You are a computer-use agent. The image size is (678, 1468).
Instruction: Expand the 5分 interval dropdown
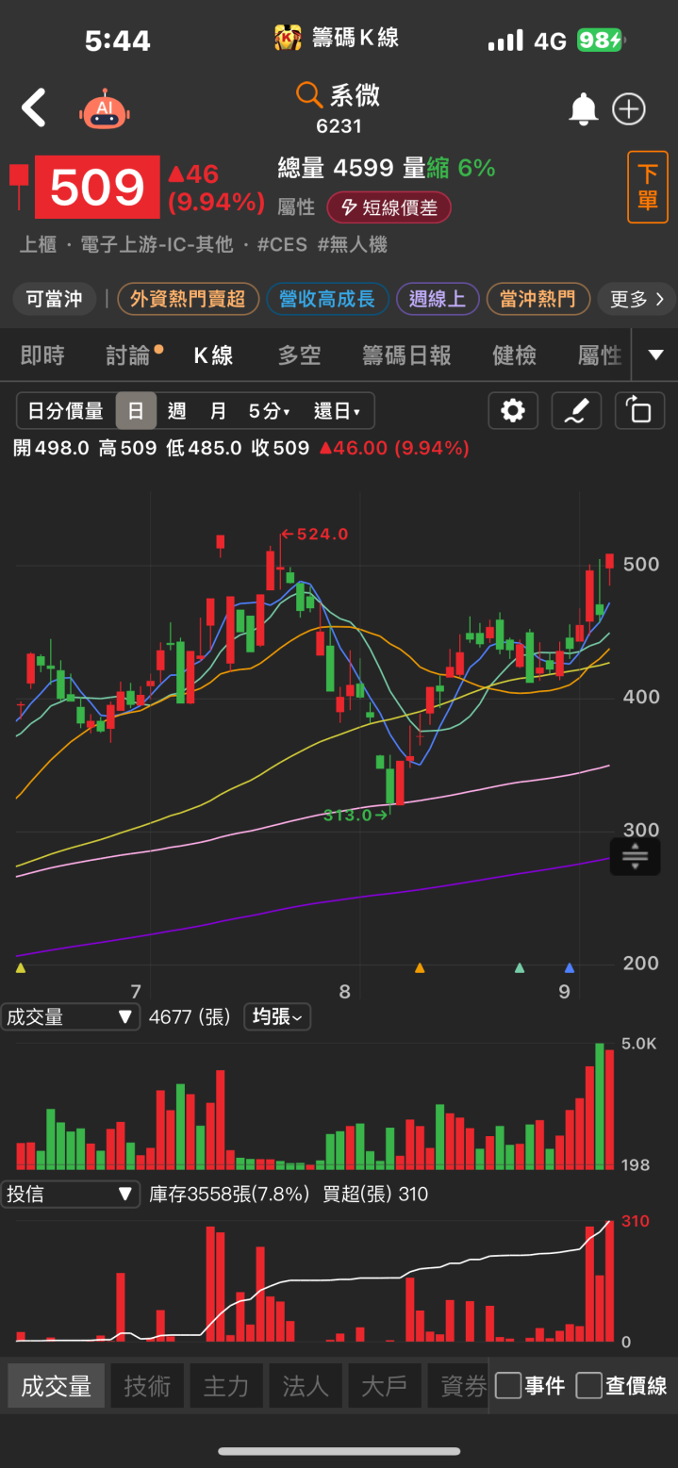[x=269, y=411]
